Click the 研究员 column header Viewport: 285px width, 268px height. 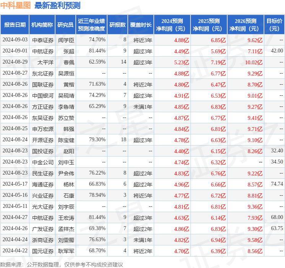tap(65, 25)
